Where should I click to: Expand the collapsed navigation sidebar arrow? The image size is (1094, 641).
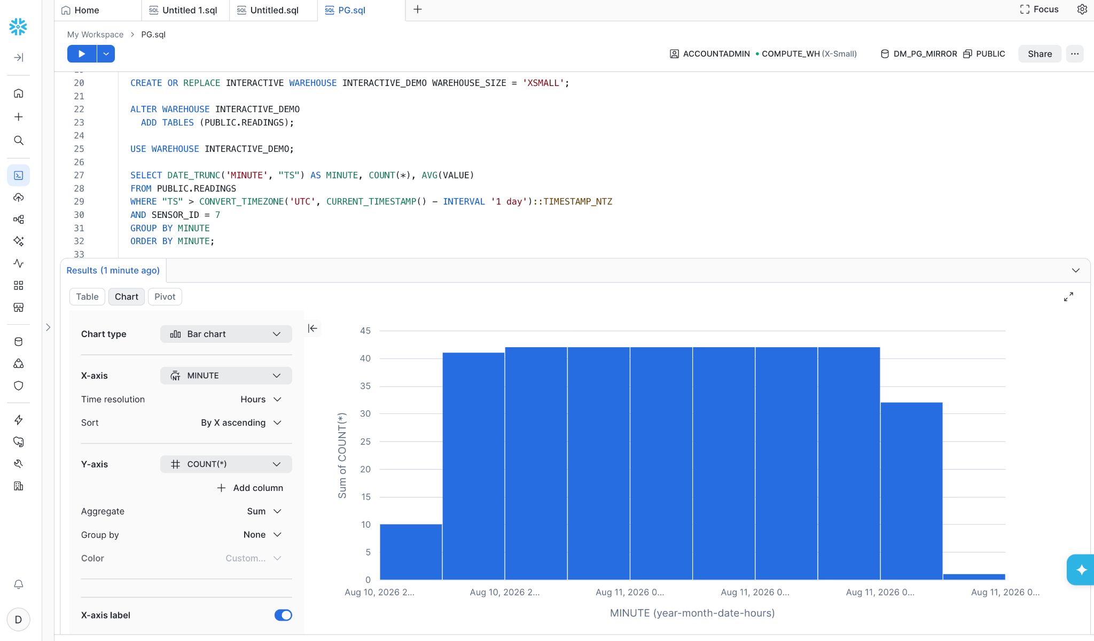point(19,58)
